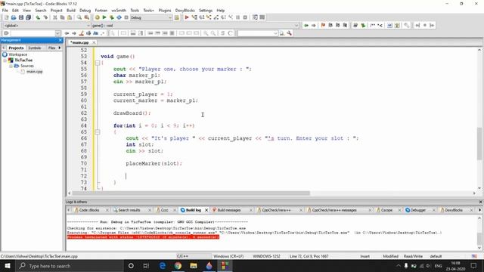Image resolution: width=484 pixels, height=272 pixels.
Task: Click the Stop debugger icon
Action: click(x=245, y=17)
